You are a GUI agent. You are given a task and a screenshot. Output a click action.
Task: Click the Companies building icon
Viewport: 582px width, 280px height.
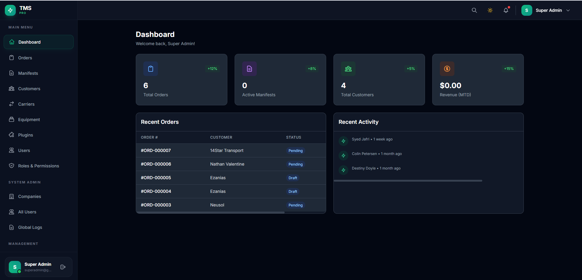click(12, 196)
